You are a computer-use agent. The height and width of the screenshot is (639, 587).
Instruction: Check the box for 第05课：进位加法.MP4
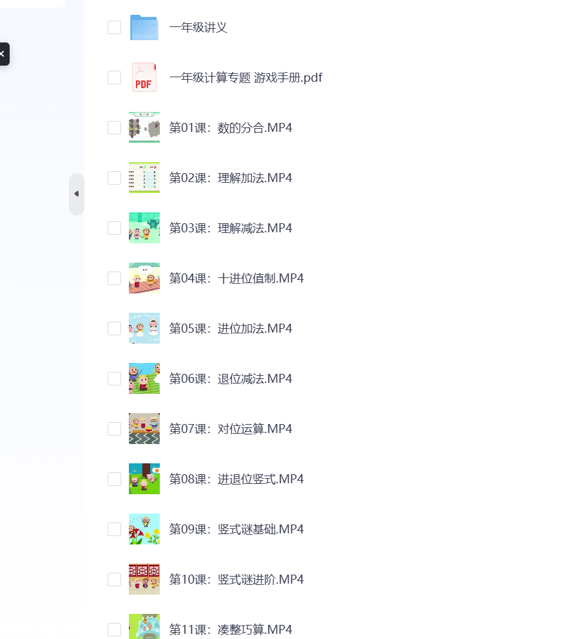pos(114,328)
